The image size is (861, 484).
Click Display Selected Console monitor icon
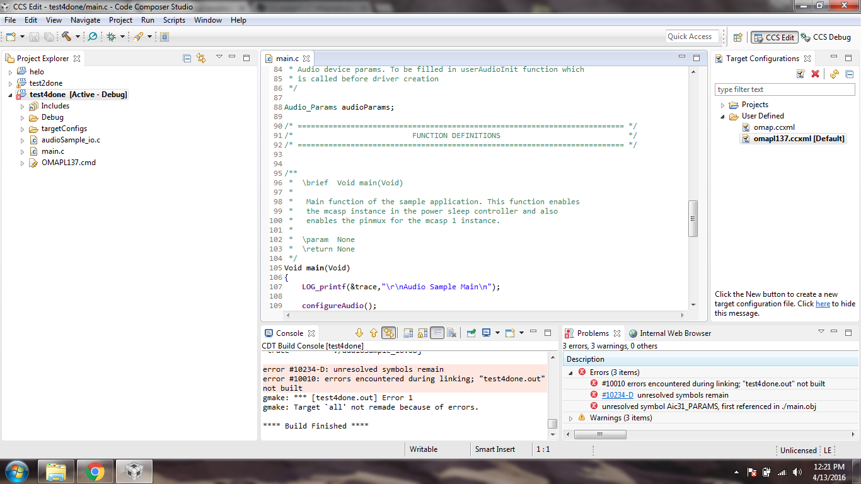click(486, 333)
